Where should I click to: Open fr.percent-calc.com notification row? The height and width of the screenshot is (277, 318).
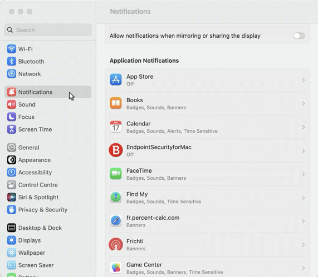[x=207, y=221]
